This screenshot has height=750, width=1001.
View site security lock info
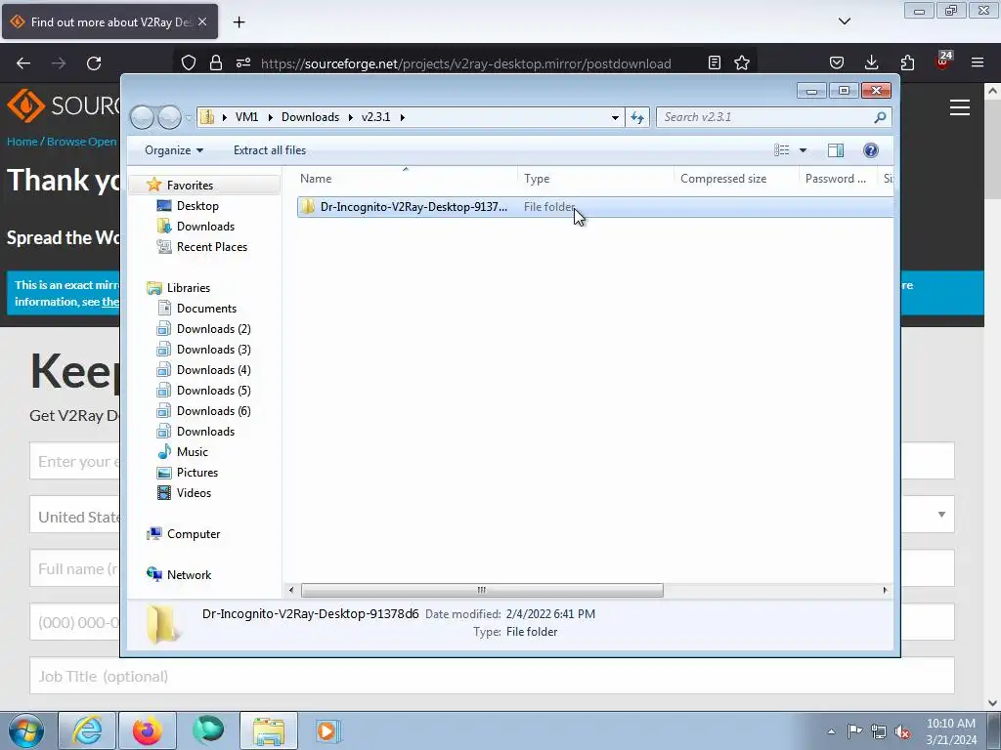click(216, 63)
